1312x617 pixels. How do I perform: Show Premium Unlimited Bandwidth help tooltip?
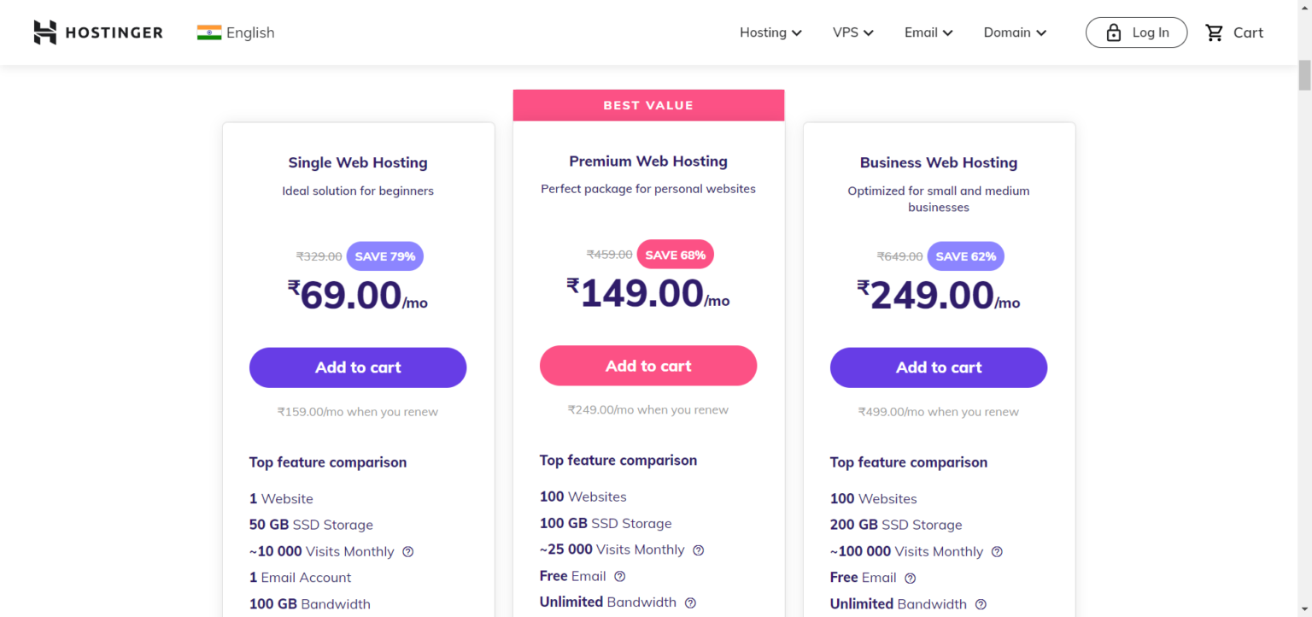click(690, 602)
